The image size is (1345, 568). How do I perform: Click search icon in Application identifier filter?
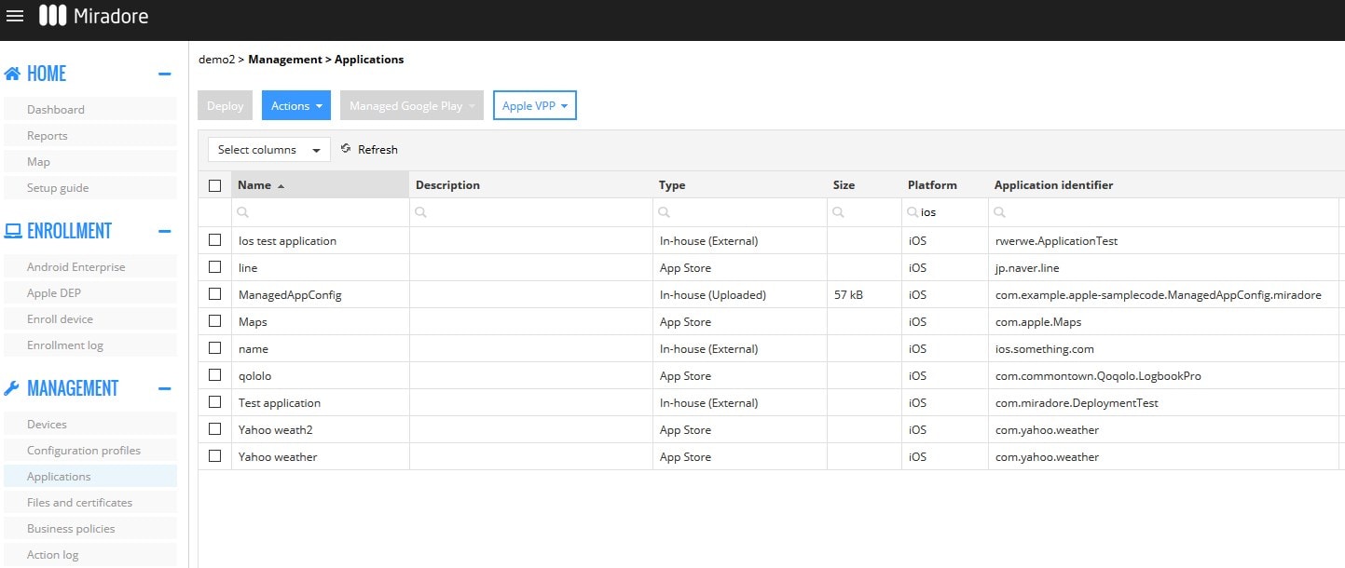1000,212
